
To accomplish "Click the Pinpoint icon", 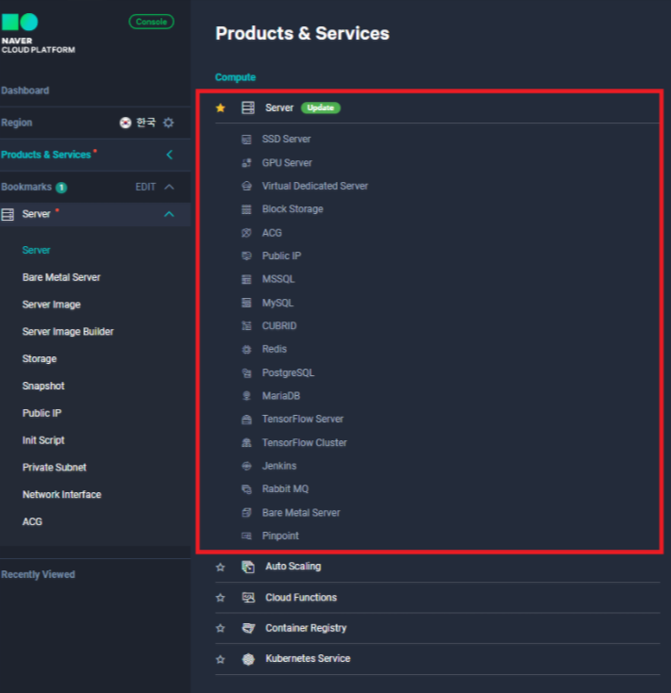I will click(x=246, y=536).
